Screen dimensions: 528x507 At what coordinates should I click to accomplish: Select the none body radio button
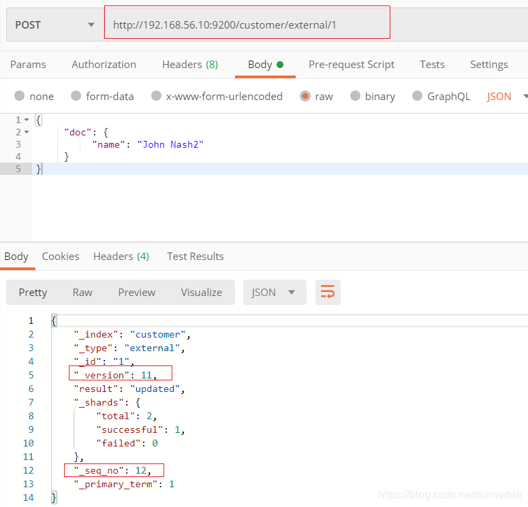click(x=20, y=96)
